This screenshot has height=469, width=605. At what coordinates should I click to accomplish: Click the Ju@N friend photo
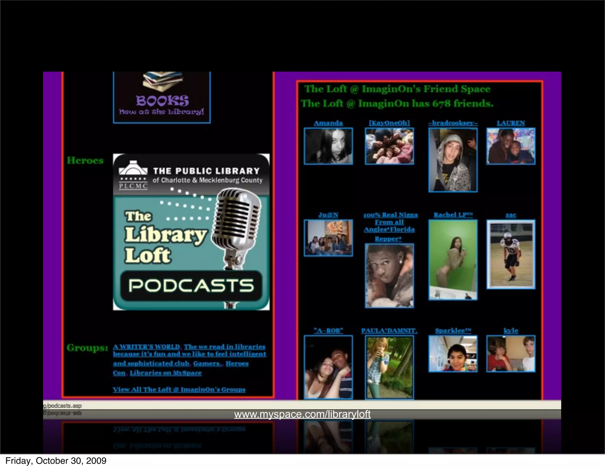click(328, 238)
